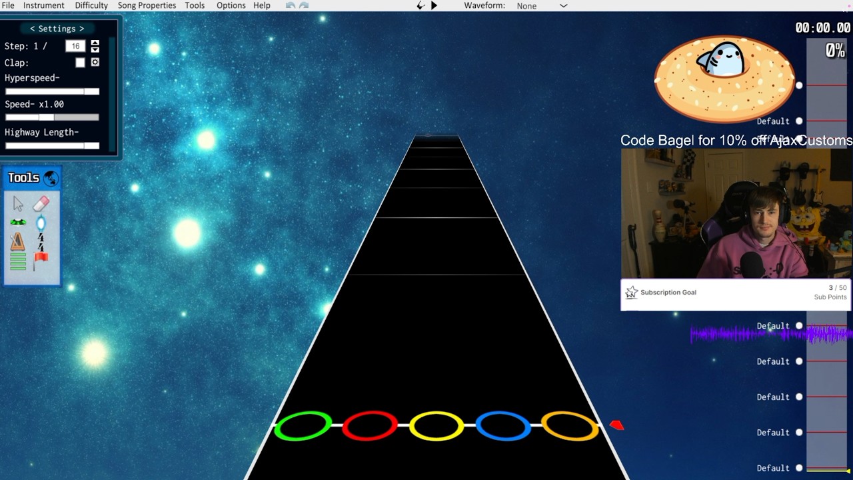This screenshot has width=853, height=480.
Task: Click the orange fret ring
Action: 570,426
